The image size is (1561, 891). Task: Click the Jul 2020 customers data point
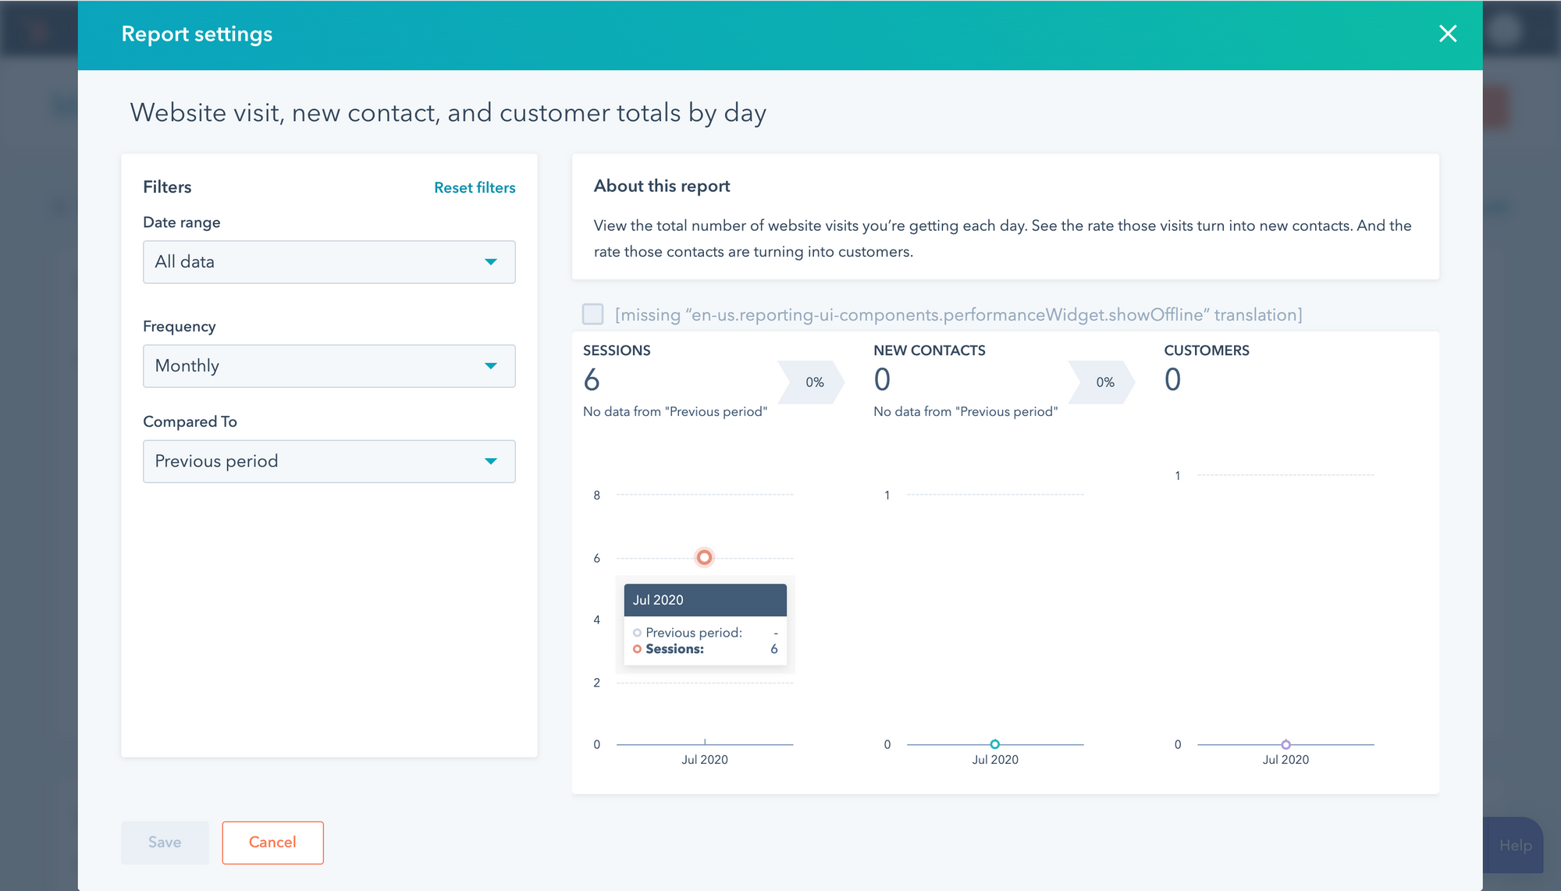[1286, 743]
